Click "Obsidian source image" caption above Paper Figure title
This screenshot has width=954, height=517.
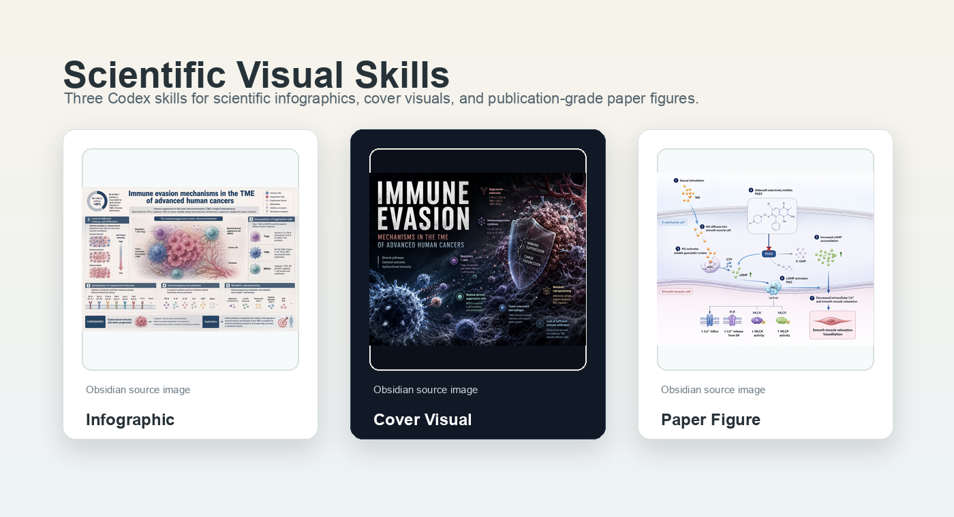pos(713,390)
